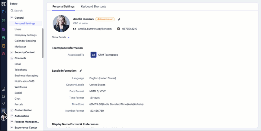This screenshot has height=131, width=261.
Task: Click Amelia Burrows profile photo
Action: point(61,24)
